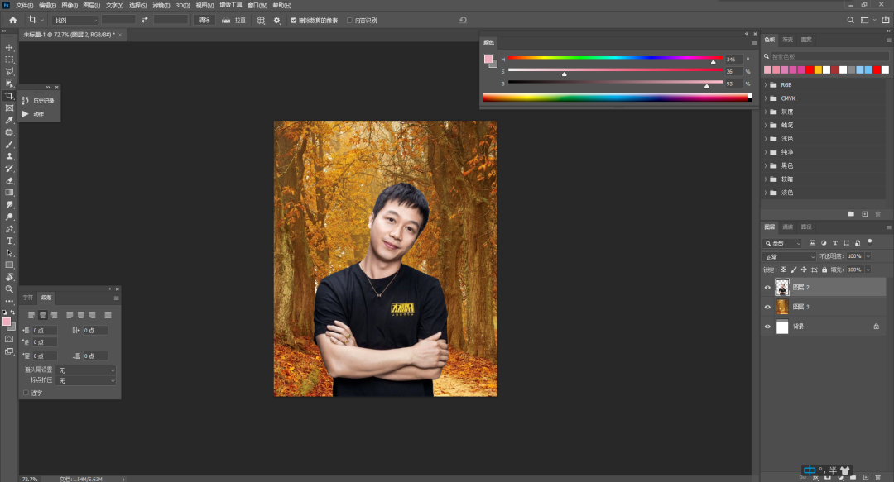Select the Zoom magnifier tool
894x482 pixels.
10,289
